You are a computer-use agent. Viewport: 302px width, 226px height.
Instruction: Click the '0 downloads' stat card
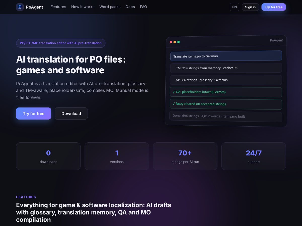click(48, 156)
